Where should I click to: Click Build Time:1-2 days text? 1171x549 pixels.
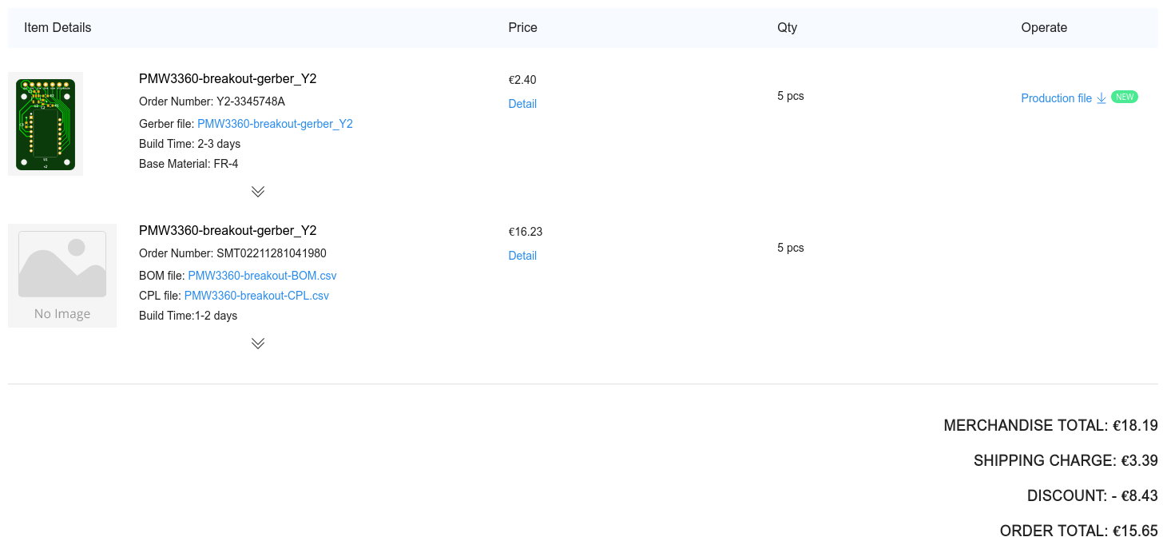188,316
